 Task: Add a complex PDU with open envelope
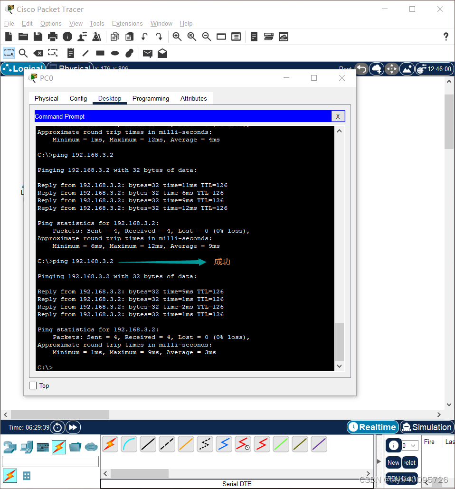[x=162, y=53]
